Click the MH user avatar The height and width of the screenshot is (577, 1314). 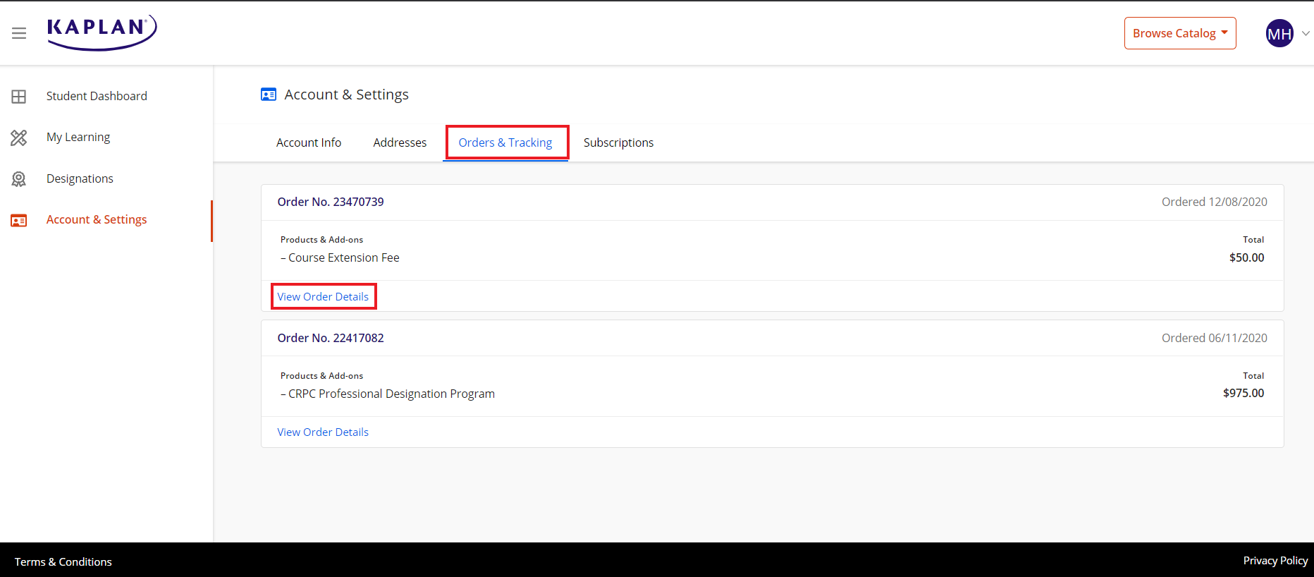click(1279, 33)
